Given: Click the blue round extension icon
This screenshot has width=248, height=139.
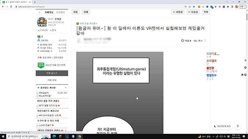Looking at the screenshot, I should click(x=207, y=7).
